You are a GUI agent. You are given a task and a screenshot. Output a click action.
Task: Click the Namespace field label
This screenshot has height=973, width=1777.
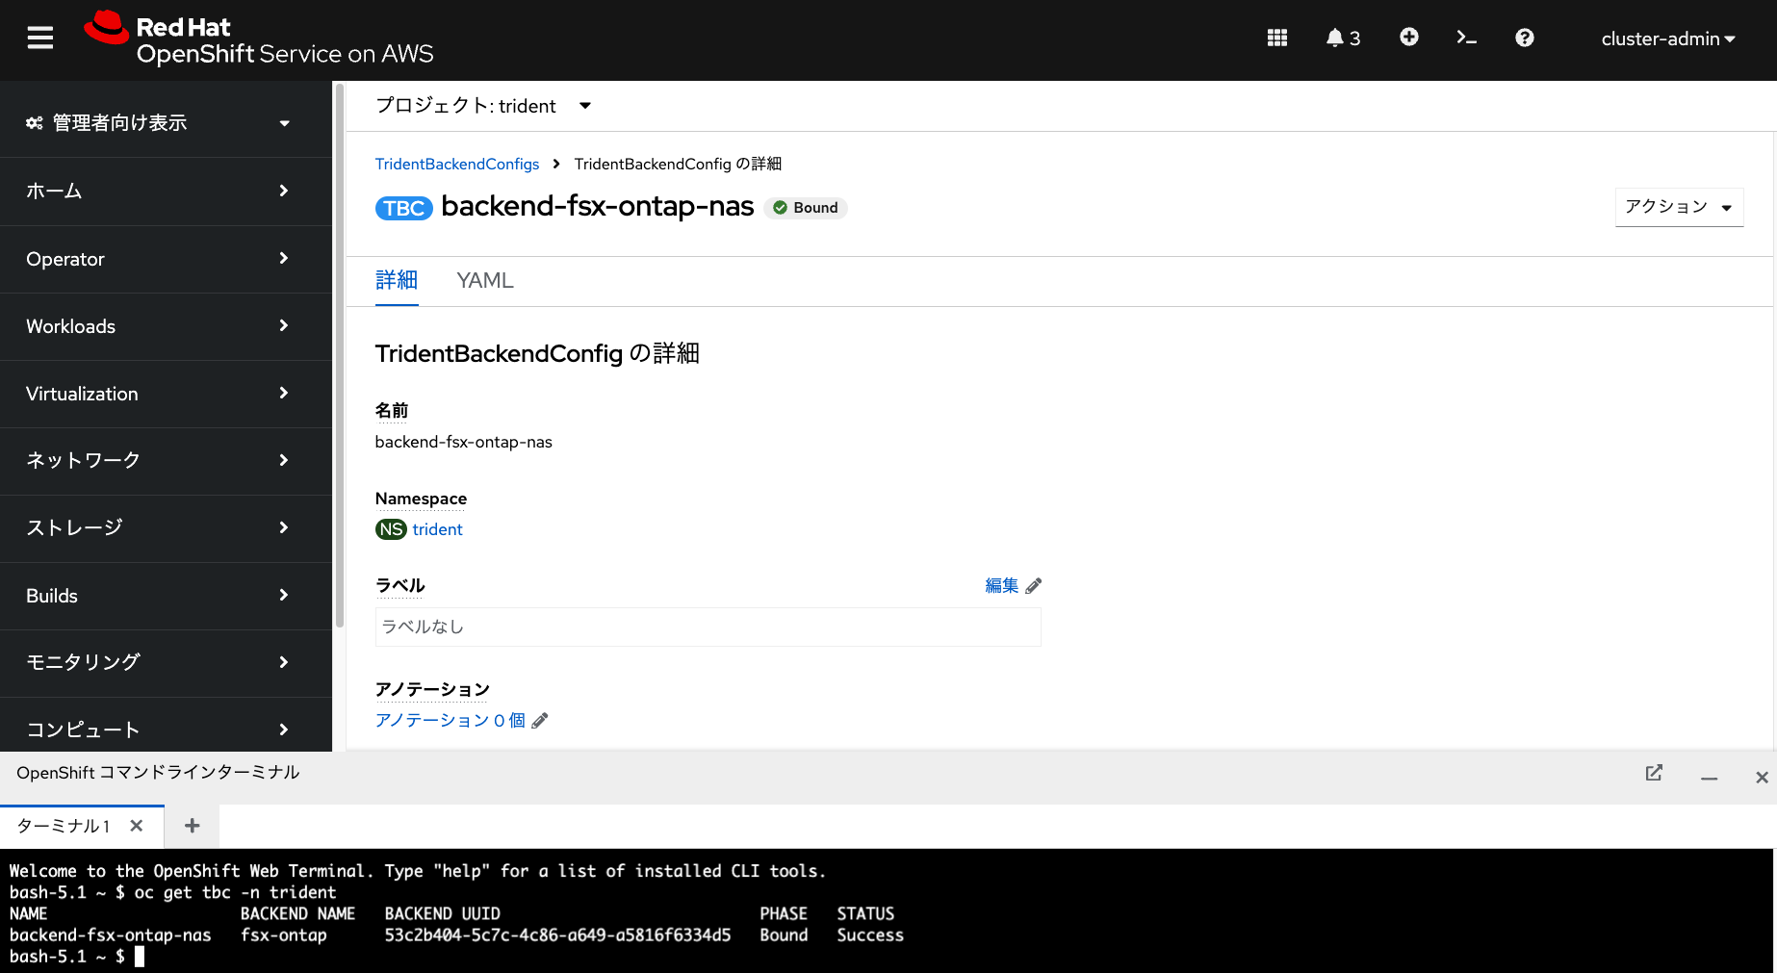[x=421, y=499]
